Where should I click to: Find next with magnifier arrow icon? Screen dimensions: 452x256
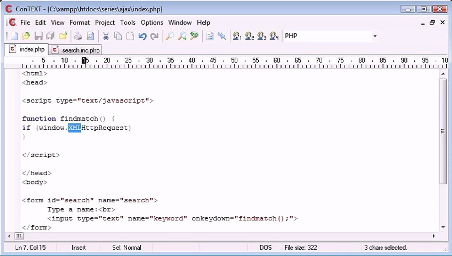pyautogui.click(x=182, y=36)
